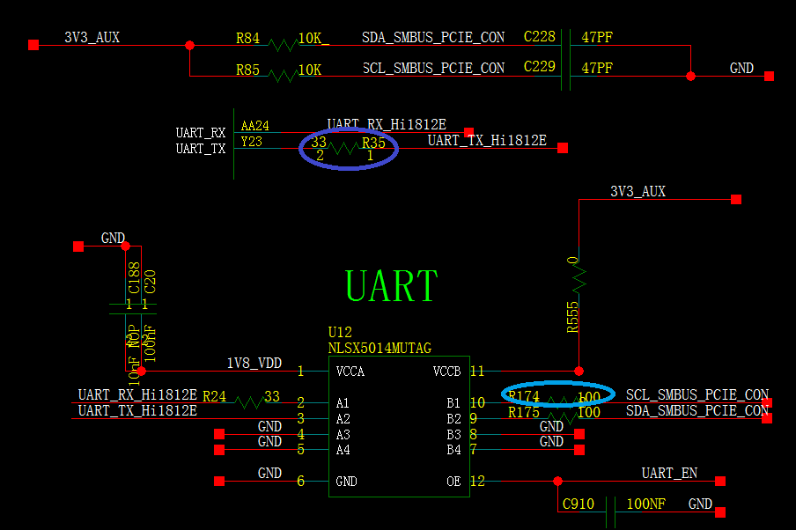Select the R24 33-ohm resistor symbol
The height and width of the screenshot is (530, 796).
point(249,402)
